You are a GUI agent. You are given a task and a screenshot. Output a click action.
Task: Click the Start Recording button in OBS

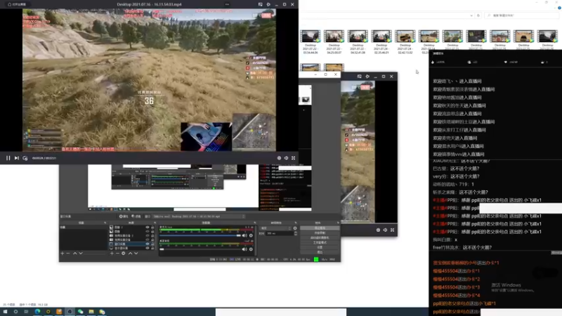(320, 233)
